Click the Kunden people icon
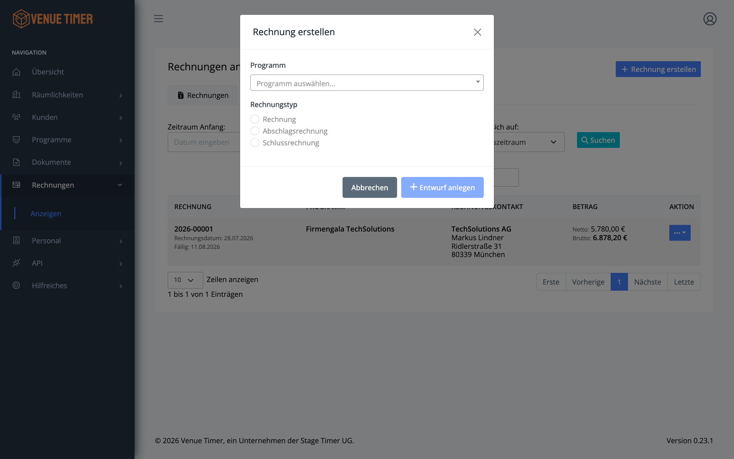 point(16,117)
